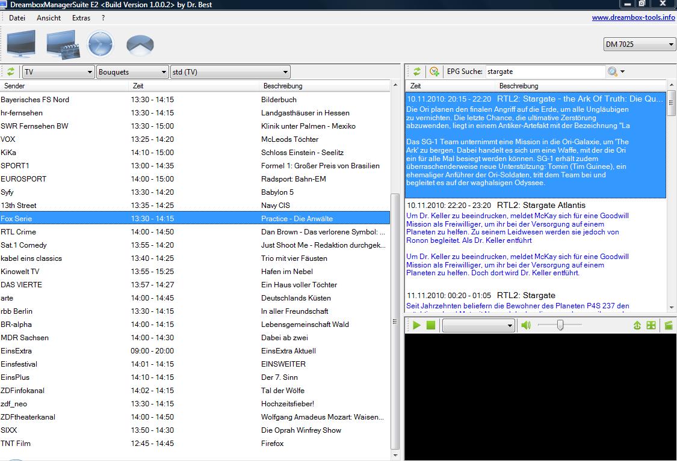The height and width of the screenshot is (461, 677).
Task: Stop the stream playback
Action: [431, 325]
